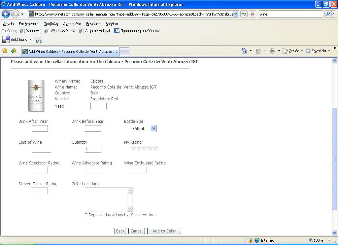Open the Εργαλεία menu in menu bar

93,24
